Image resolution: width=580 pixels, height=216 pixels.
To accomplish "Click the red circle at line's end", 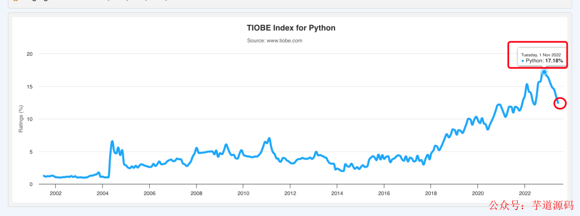I will [x=560, y=103].
